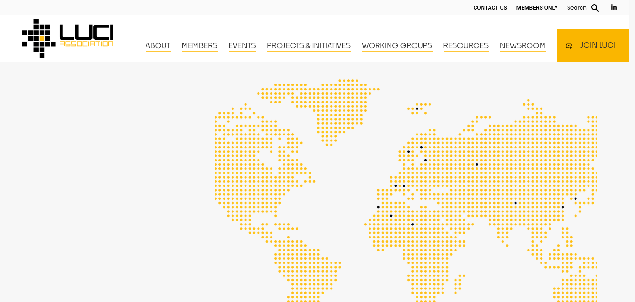Go to the Newsroom menu
This screenshot has height=302, width=635.
523,45
